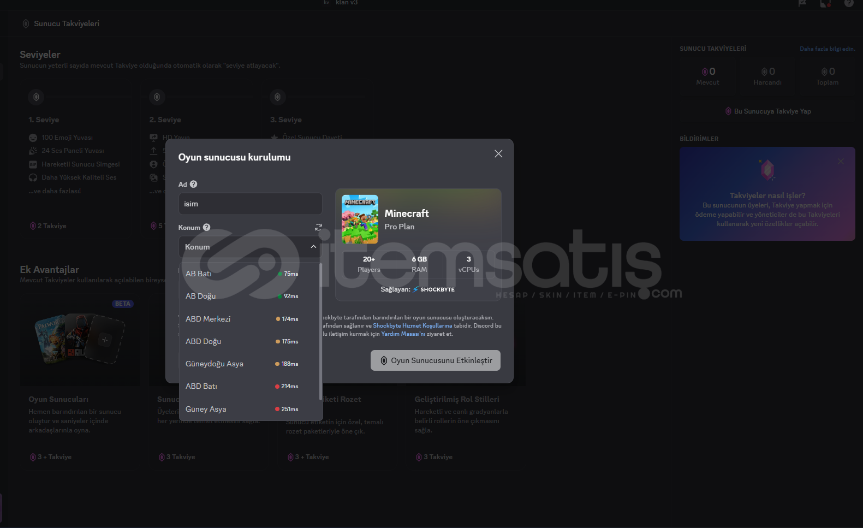Open the Oyun Sunucuları card artwork
The height and width of the screenshot is (528, 863).
click(80, 340)
